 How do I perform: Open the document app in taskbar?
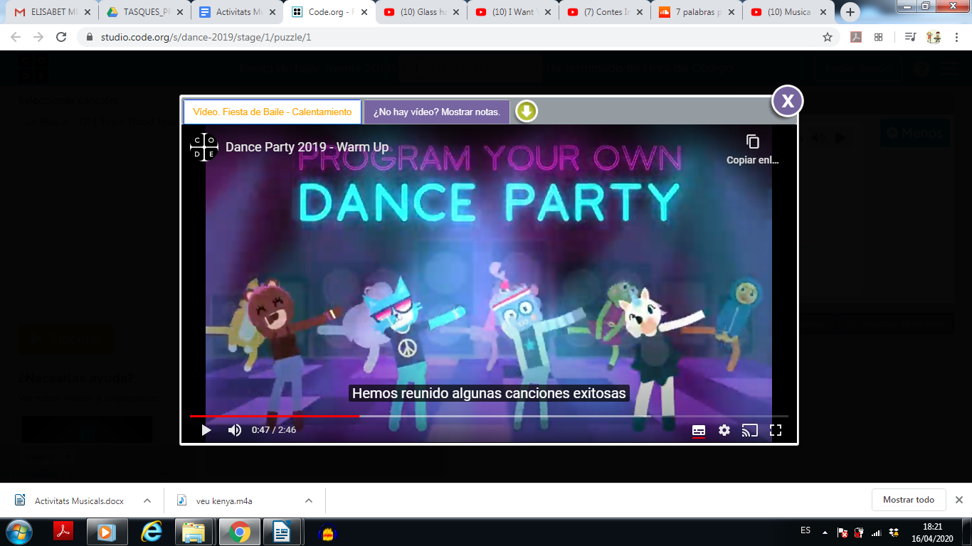282,532
